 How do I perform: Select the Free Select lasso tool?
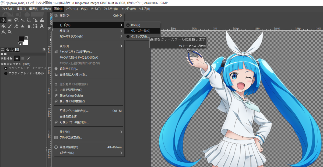coord(16,20)
